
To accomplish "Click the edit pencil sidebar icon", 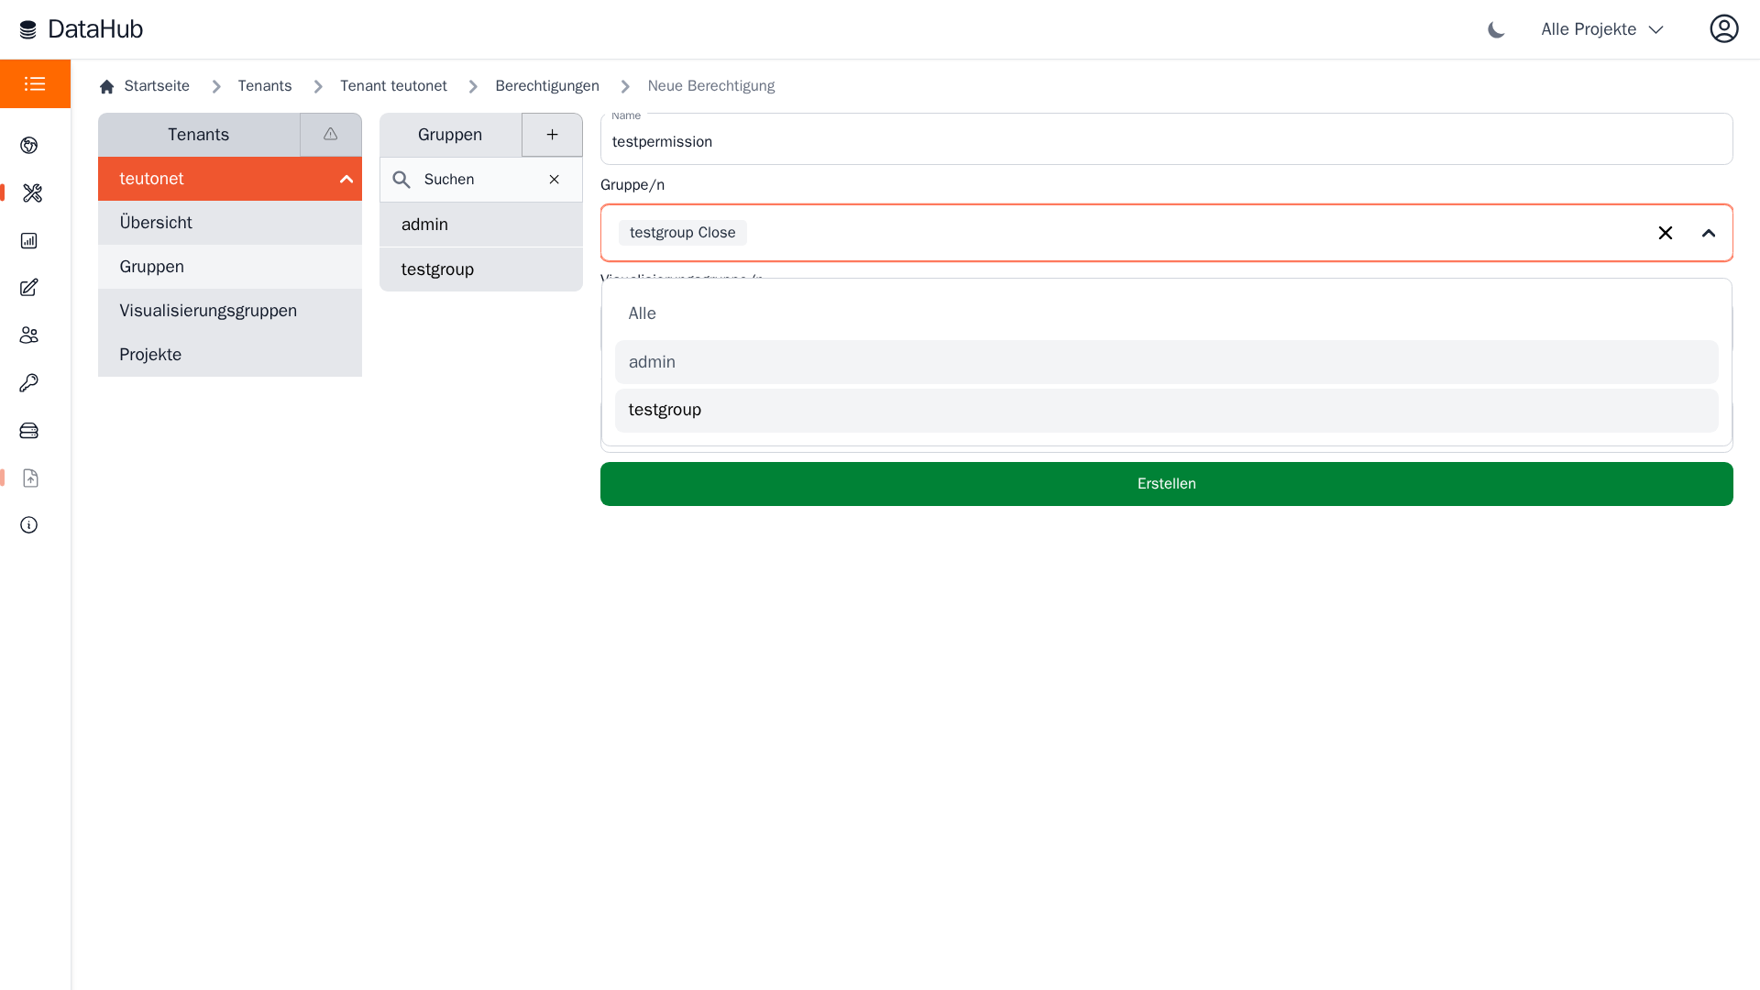I will [29, 288].
